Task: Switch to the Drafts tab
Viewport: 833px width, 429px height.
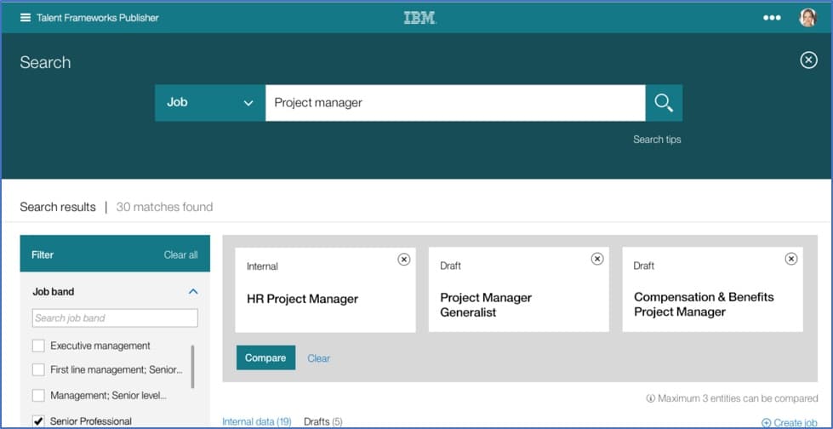Action: click(322, 421)
